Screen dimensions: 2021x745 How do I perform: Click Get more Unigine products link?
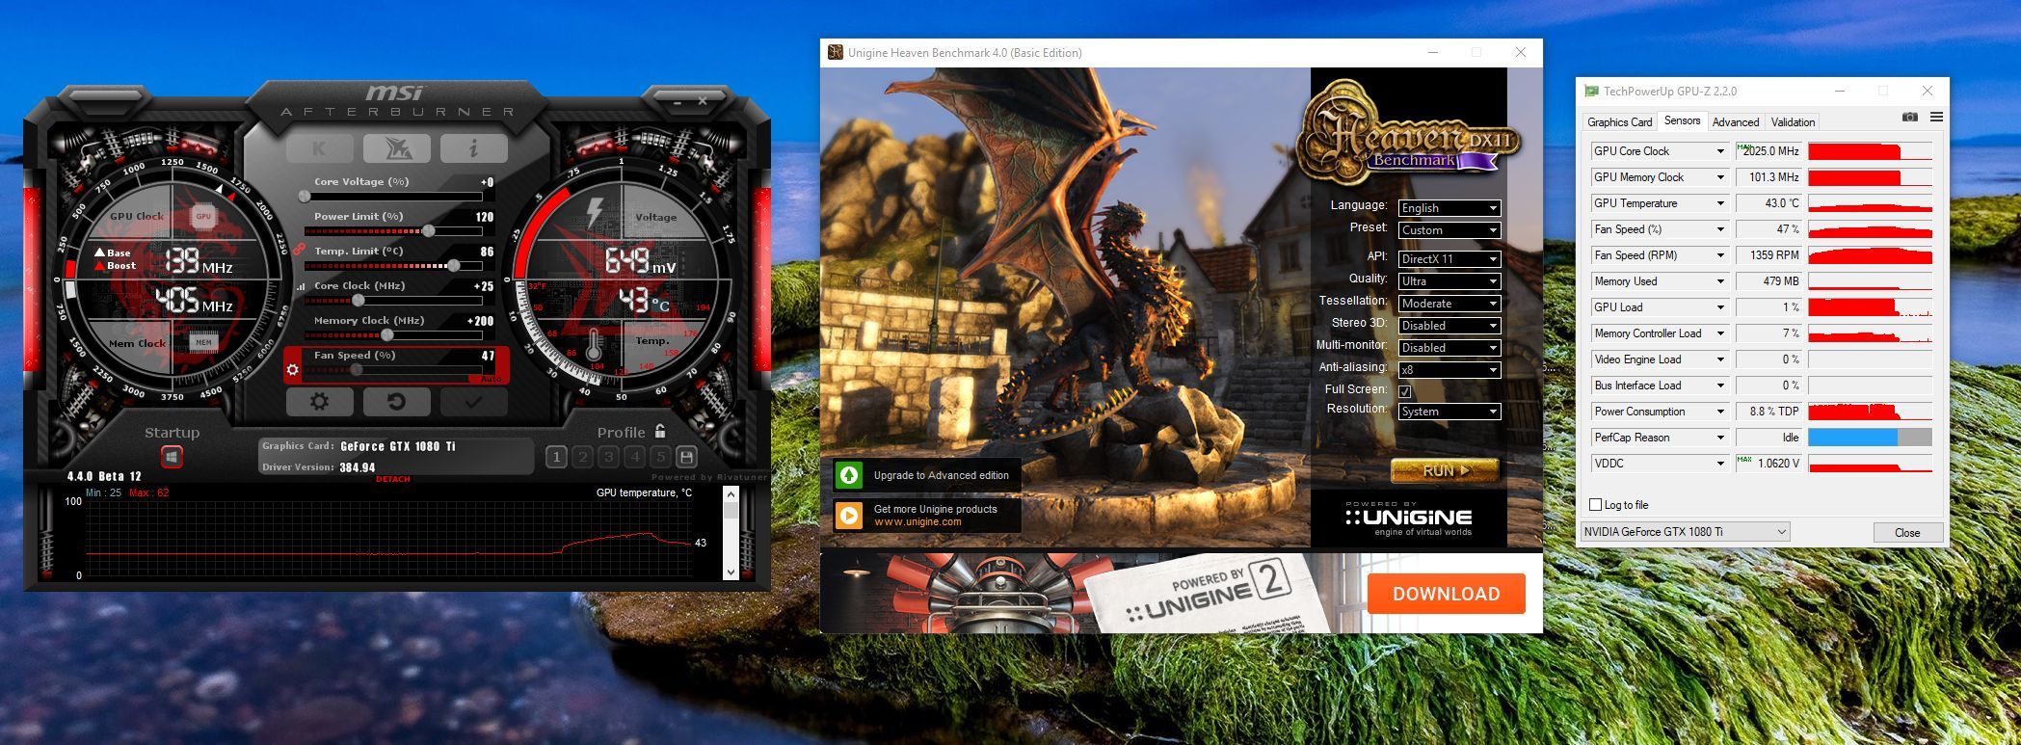pyautogui.click(x=926, y=516)
